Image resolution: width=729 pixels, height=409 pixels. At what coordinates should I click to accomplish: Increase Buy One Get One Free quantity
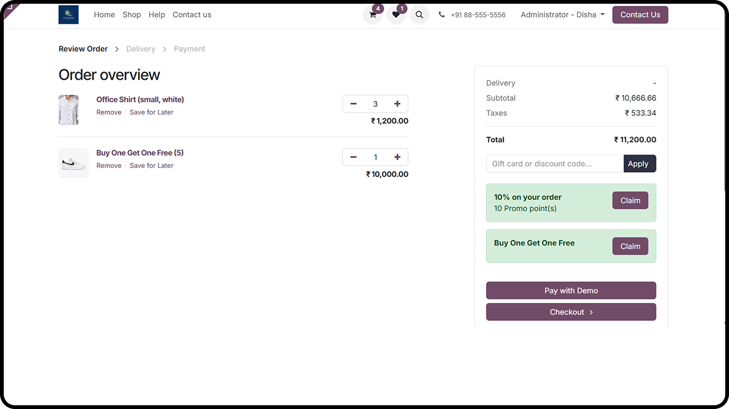[397, 157]
